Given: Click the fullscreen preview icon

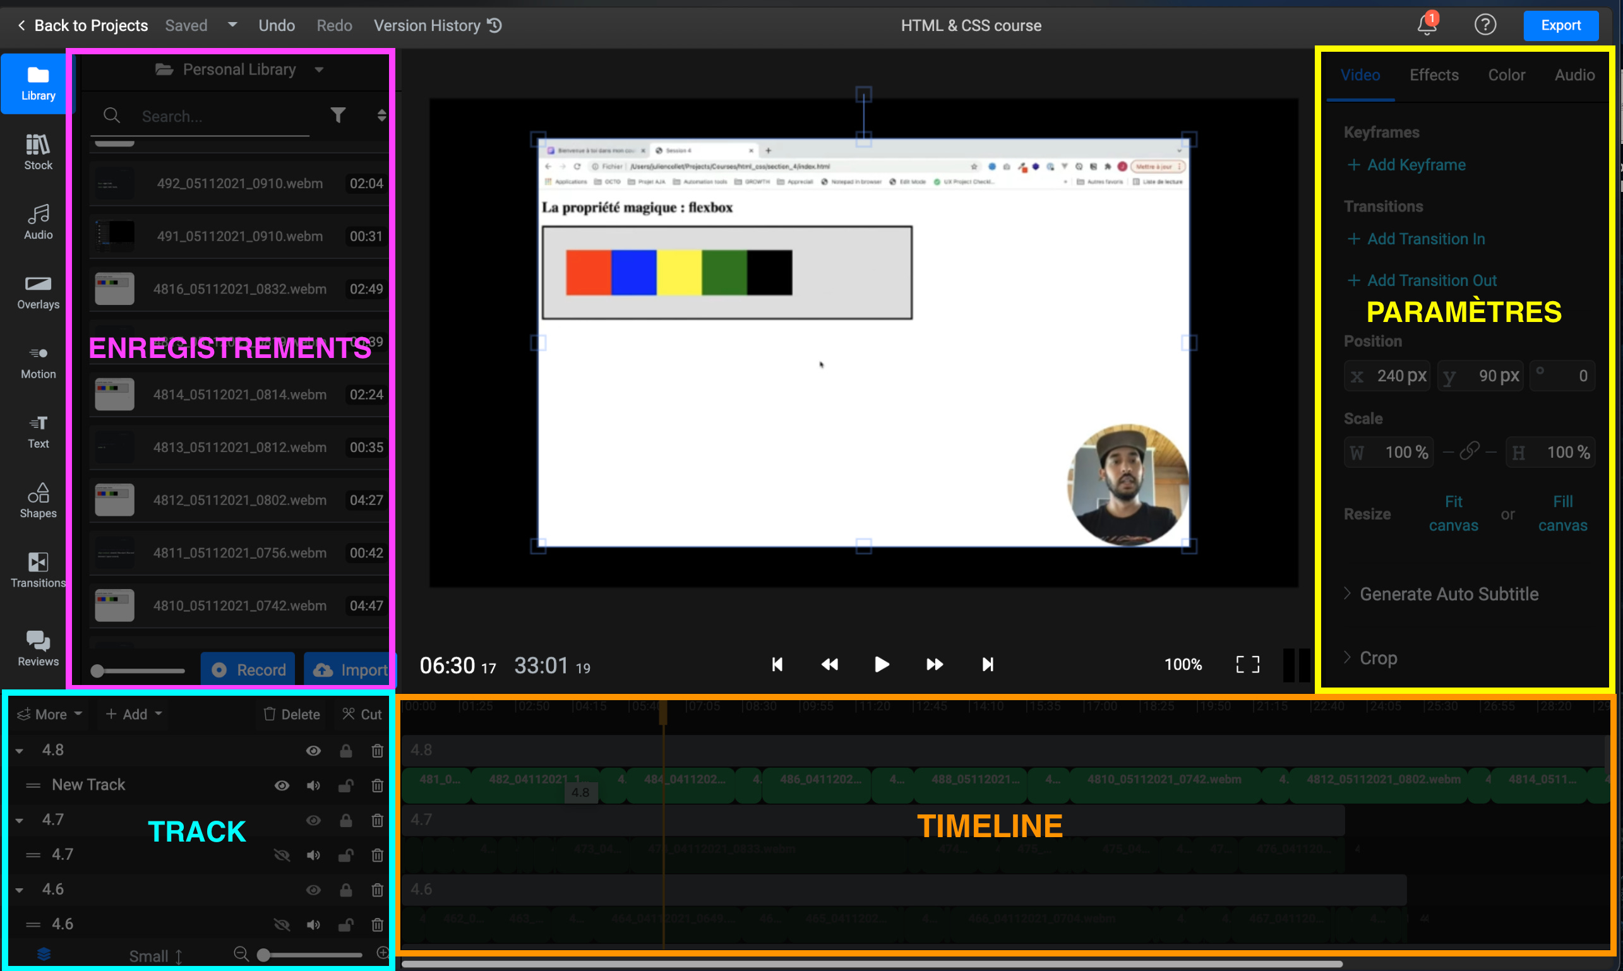Looking at the screenshot, I should 1247,665.
